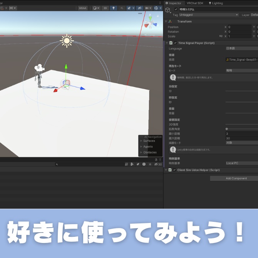Toggle the Client Sim Udon Helper checkbox
Viewport: 258px width, 258px height.
pyautogui.click(x=174, y=170)
